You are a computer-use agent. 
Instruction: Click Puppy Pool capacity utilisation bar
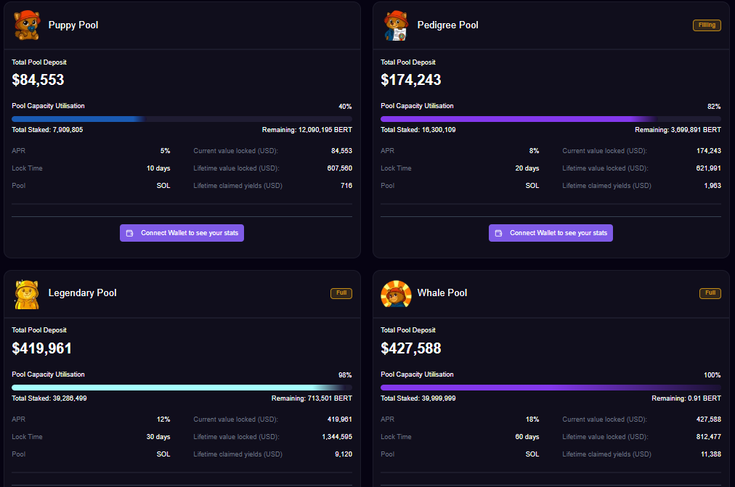pos(182,119)
